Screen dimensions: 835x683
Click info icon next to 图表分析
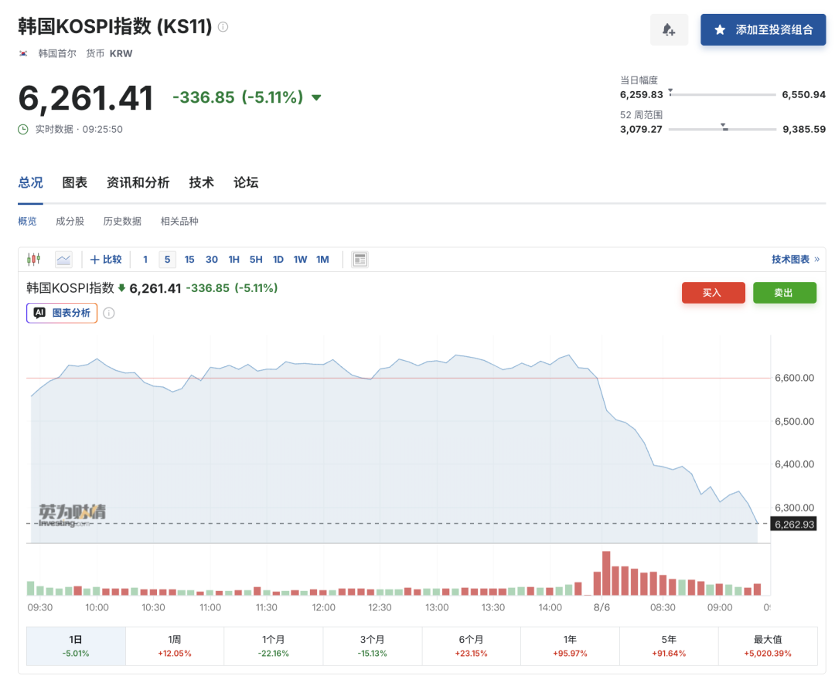(x=109, y=313)
